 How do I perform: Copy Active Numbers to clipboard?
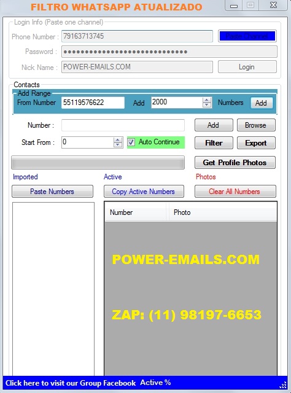(x=144, y=192)
